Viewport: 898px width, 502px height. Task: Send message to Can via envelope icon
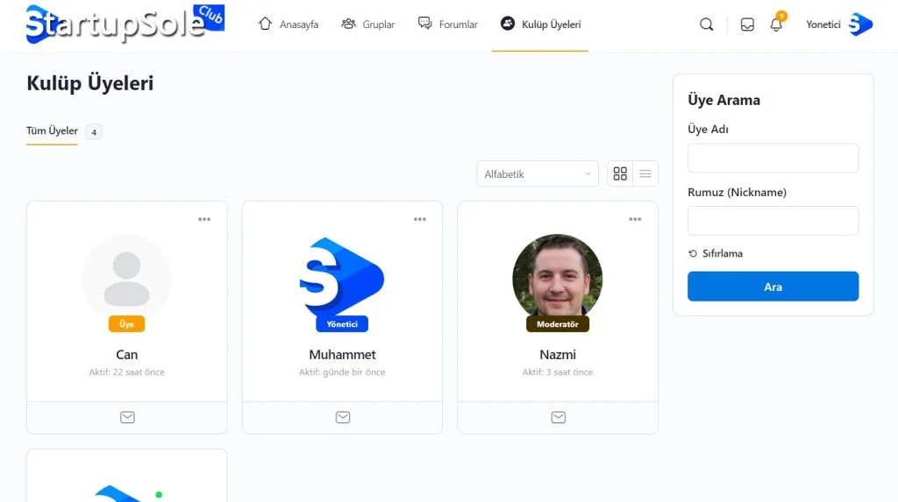click(x=127, y=418)
